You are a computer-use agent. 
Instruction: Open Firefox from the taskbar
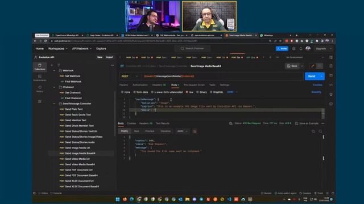[125, 199]
